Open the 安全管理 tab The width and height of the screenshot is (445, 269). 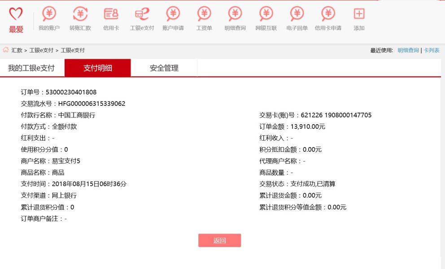(164, 68)
